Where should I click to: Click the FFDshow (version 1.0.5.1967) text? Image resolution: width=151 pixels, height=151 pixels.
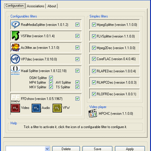click(x=42, y=99)
